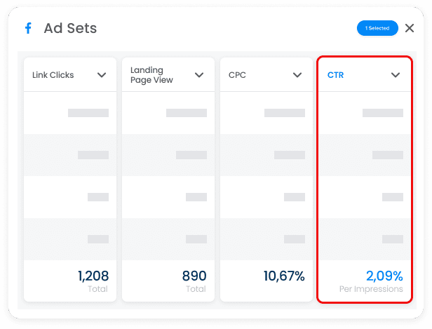
Task: Open the CTR column chevron
Action: (396, 75)
